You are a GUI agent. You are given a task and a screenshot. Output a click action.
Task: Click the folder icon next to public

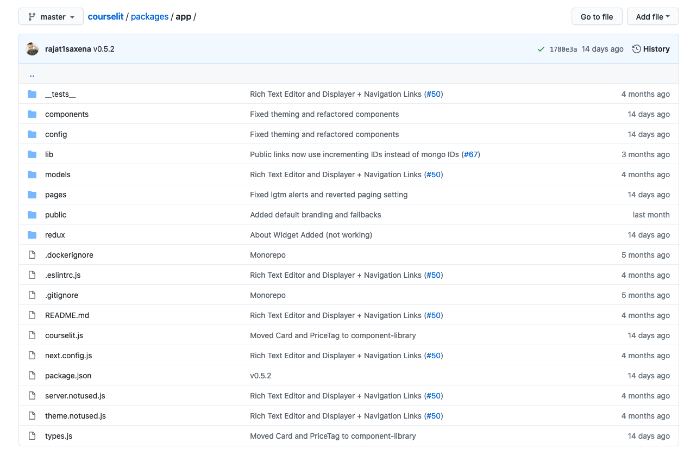pos(32,215)
